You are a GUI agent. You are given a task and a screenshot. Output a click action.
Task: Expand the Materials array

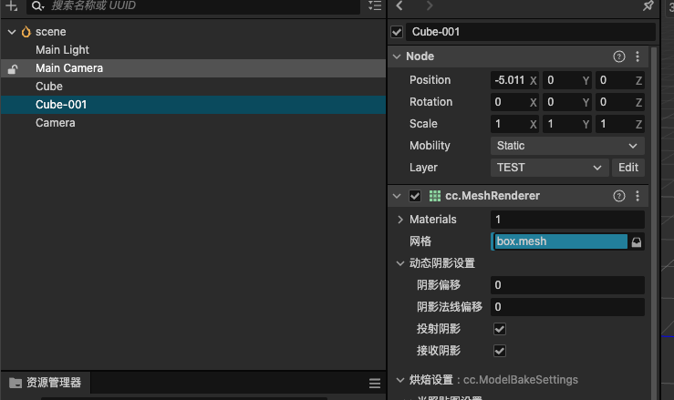(x=400, y=220)
